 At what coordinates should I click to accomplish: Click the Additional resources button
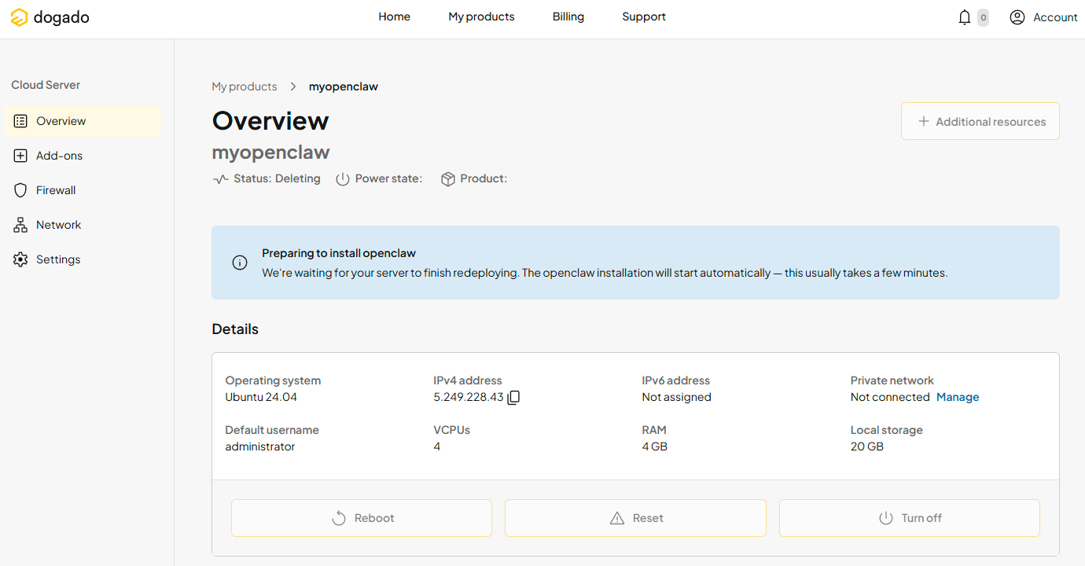[980, 121]
